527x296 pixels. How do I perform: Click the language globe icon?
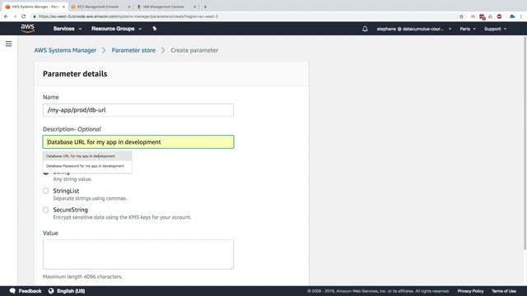(51, 291)
